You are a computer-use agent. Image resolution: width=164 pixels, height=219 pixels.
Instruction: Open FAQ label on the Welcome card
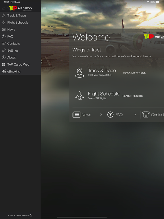coord(119,115)
